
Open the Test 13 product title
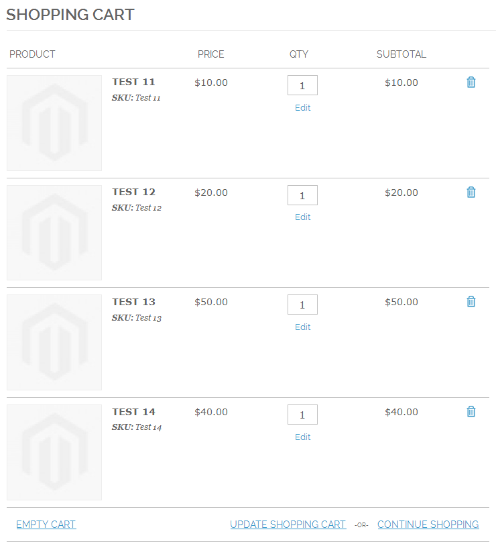click(133, 302)
